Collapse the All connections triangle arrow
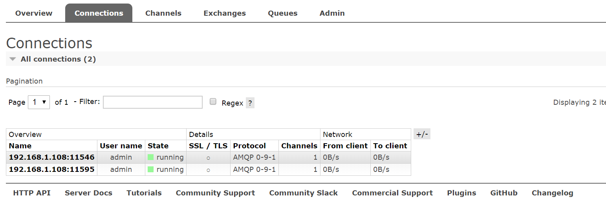The width and height of the screenshot is (606, 206). coord(13,59)
